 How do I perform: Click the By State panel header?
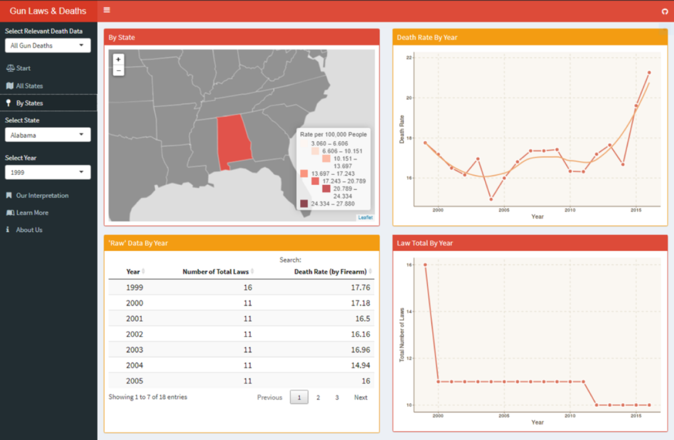(242, 37)
